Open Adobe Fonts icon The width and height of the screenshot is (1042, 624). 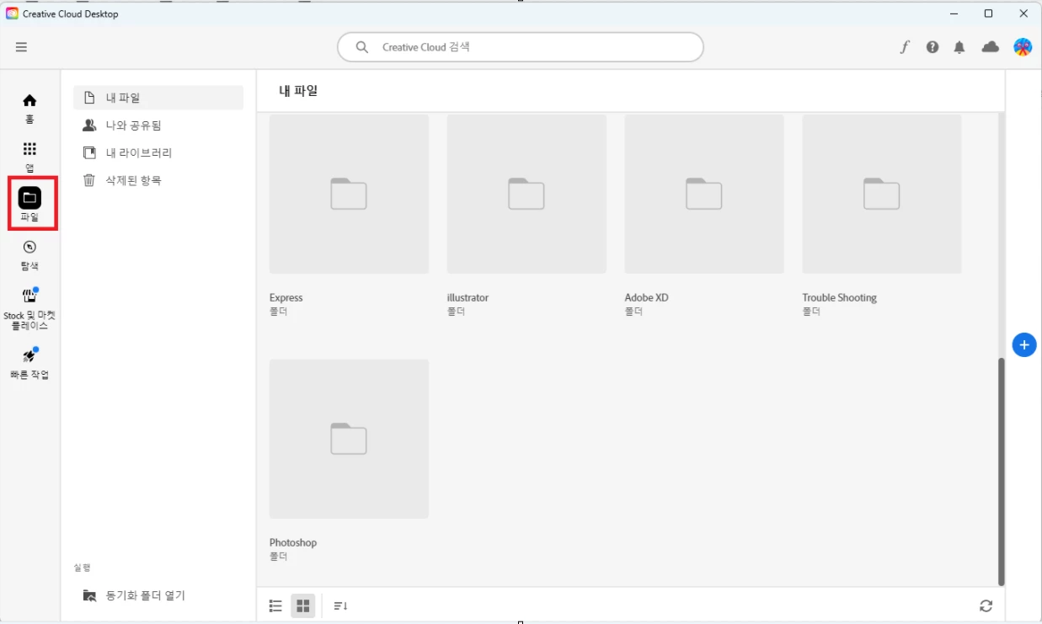[x=905, y=47]
